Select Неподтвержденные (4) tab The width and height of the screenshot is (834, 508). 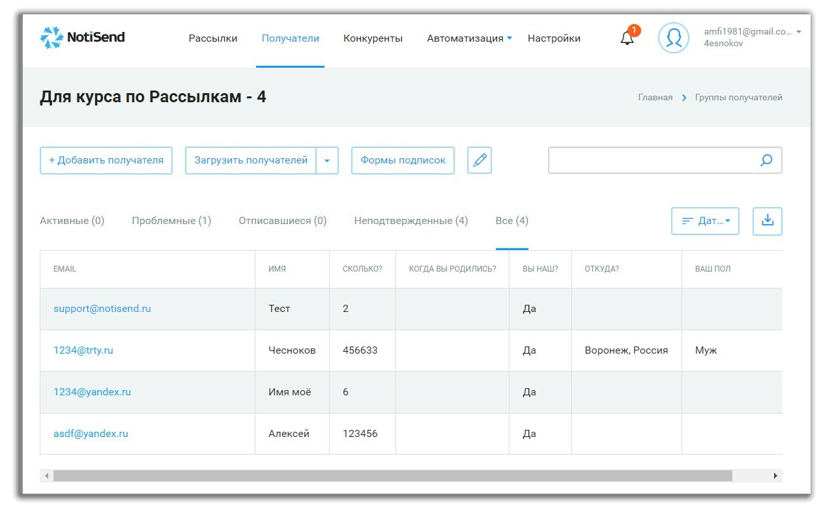[x=411, y=221]
